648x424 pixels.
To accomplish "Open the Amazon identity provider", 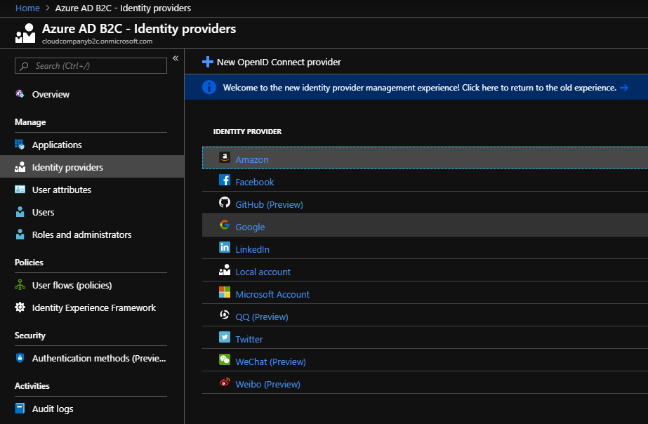I will [251, 159].
